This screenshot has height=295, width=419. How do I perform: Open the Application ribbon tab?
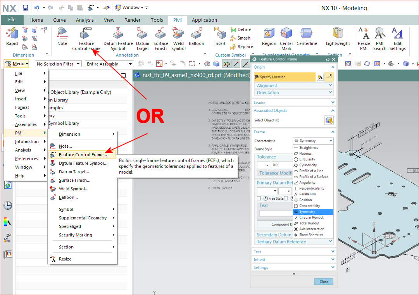point(204,20)
